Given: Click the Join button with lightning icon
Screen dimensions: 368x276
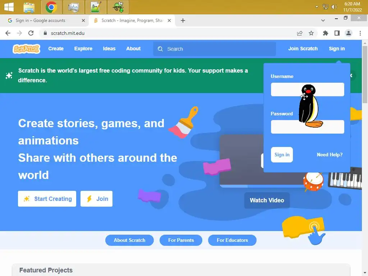Looking at the screenshot, I should pyautogui.click(x=96, y=199).
